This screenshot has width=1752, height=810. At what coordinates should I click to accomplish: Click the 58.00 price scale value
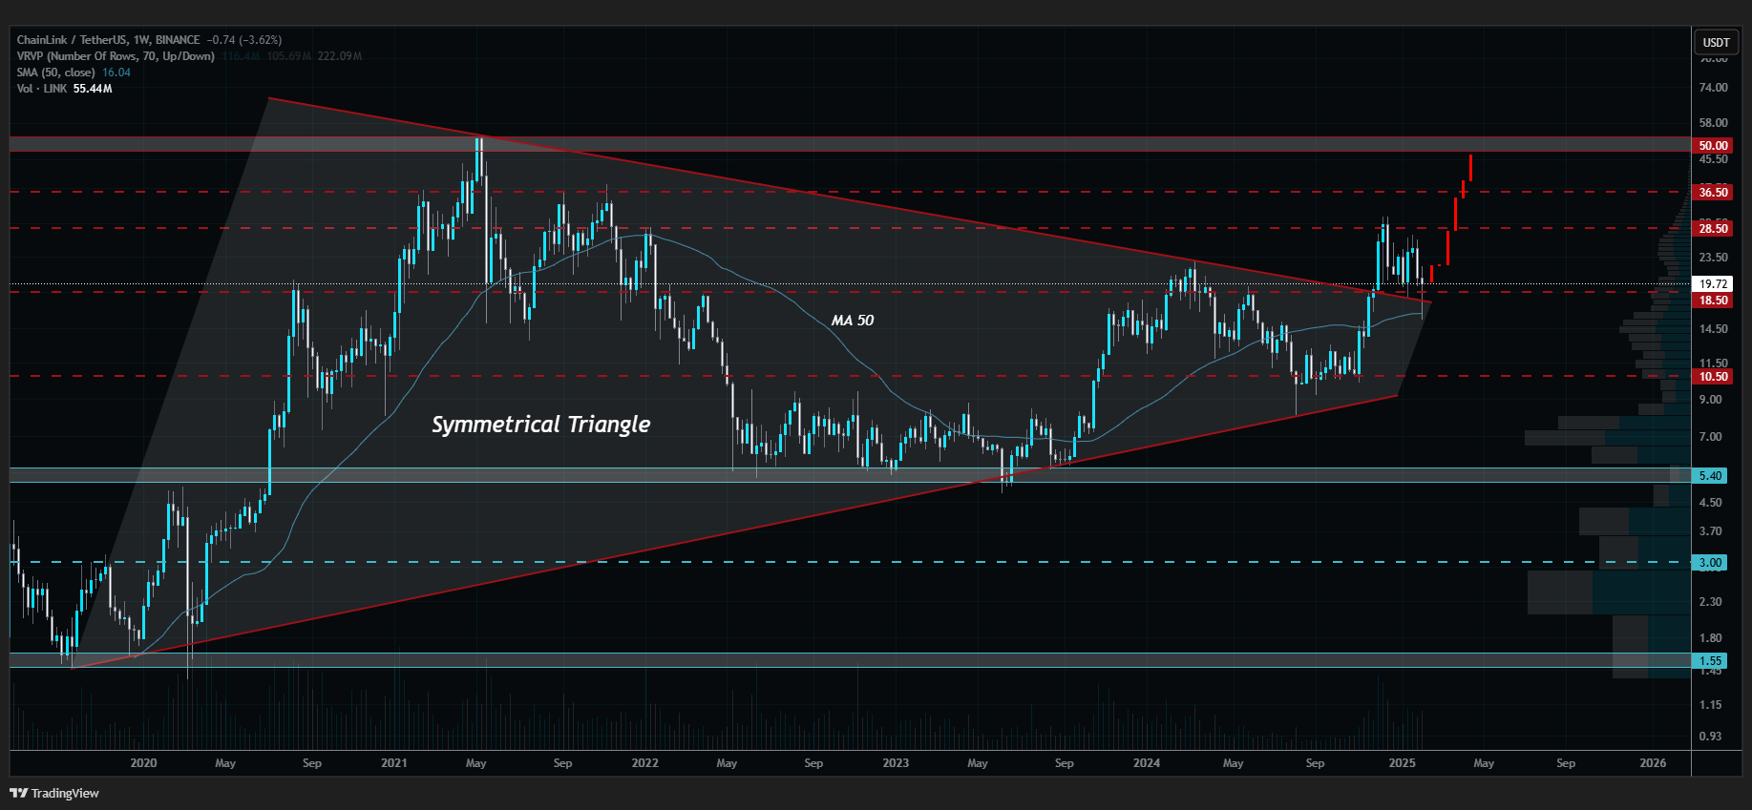coord(1713,123)
